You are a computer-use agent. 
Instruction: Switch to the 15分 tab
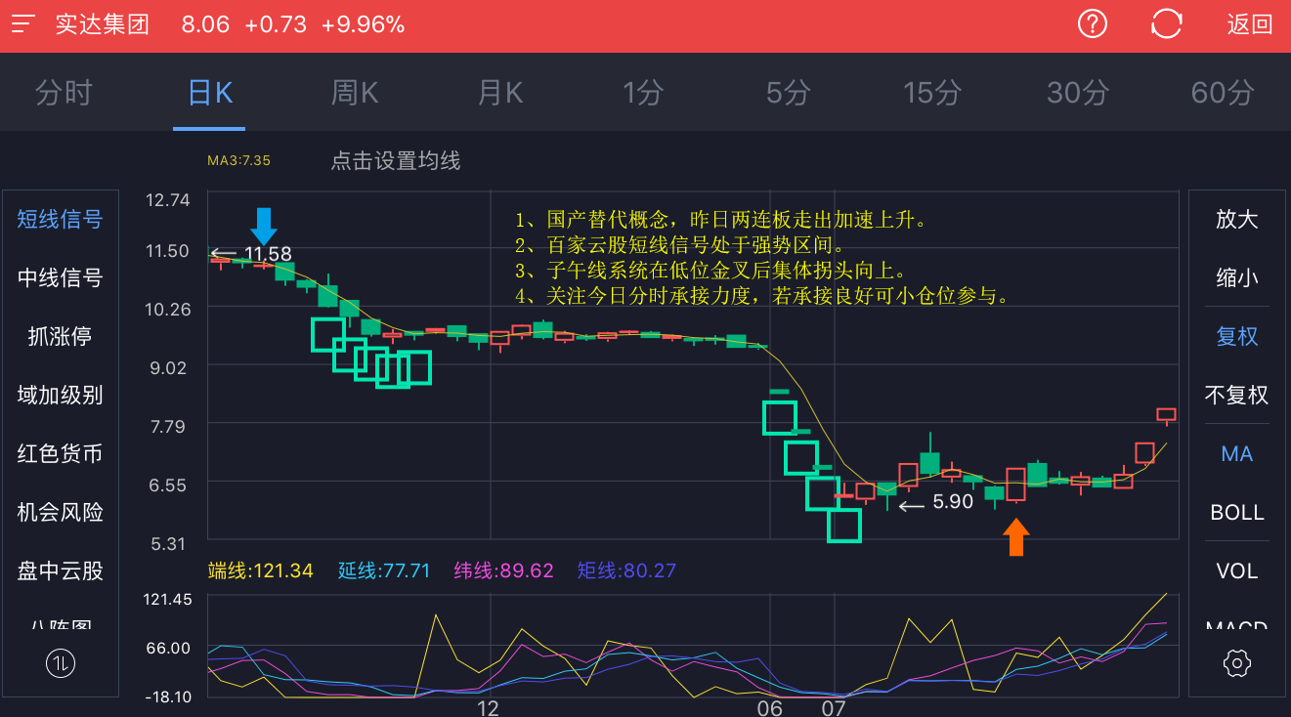[x=932, y=93]
